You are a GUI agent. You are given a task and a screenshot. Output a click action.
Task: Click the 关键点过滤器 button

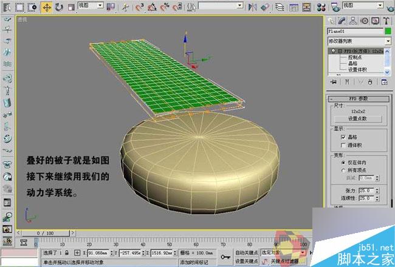pyautogui.click(x=284, y=262)
